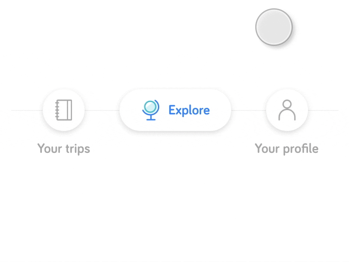Click the person silhouette profile icon
Image resolution: width=349 pixels, height=262 pixels.
tap(287, 110)
